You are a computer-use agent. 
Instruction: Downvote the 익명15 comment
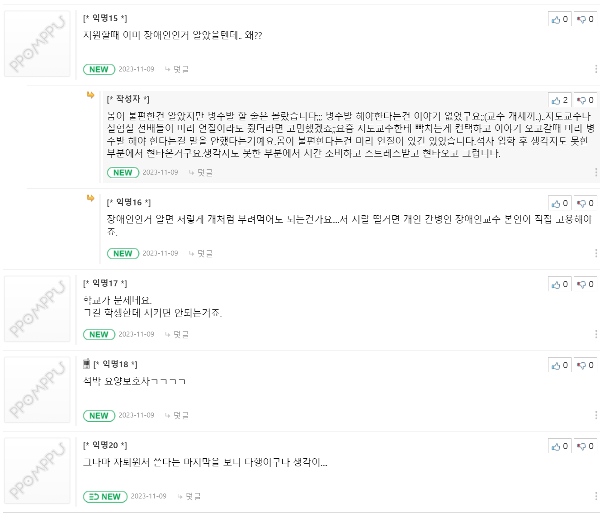[586, 19]
